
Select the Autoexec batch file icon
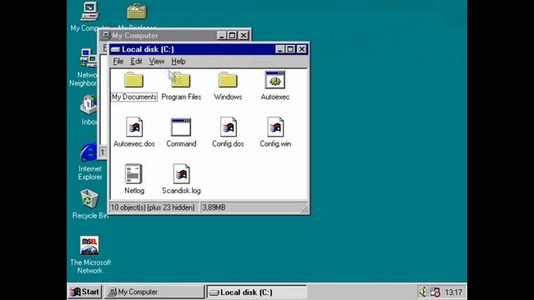pyautogui.click(x=275, y=80)
